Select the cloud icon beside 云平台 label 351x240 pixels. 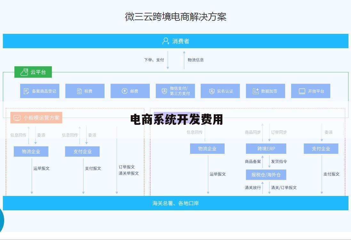coord(24,72)
